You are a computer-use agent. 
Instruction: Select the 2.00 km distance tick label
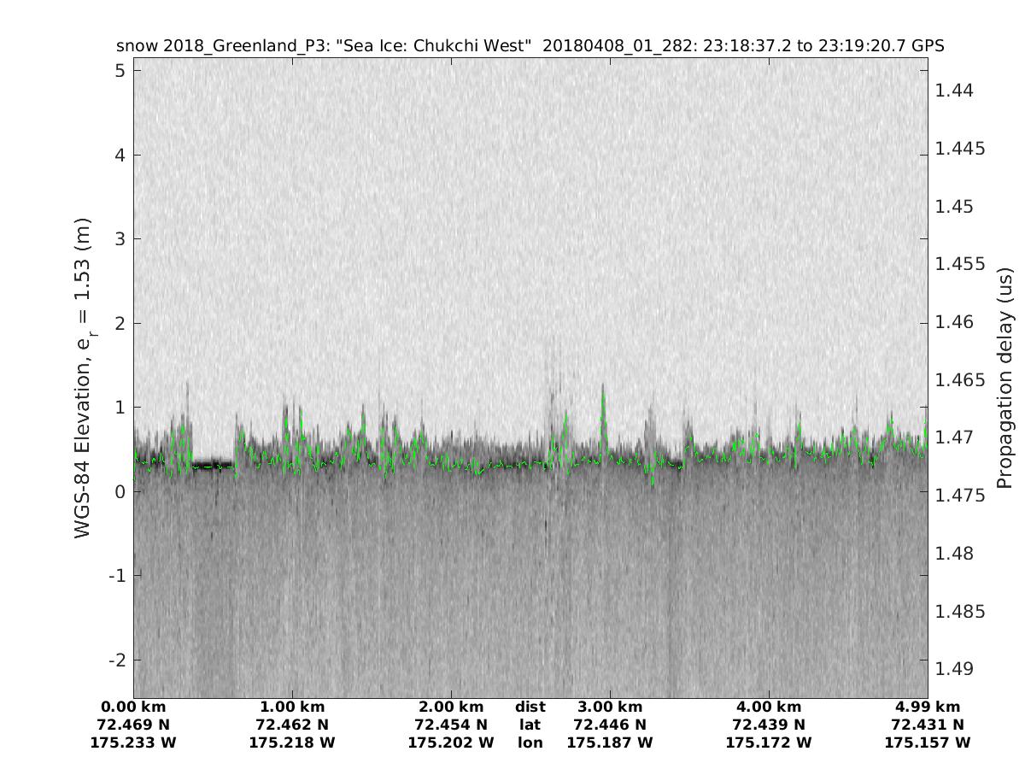(451, 707)
